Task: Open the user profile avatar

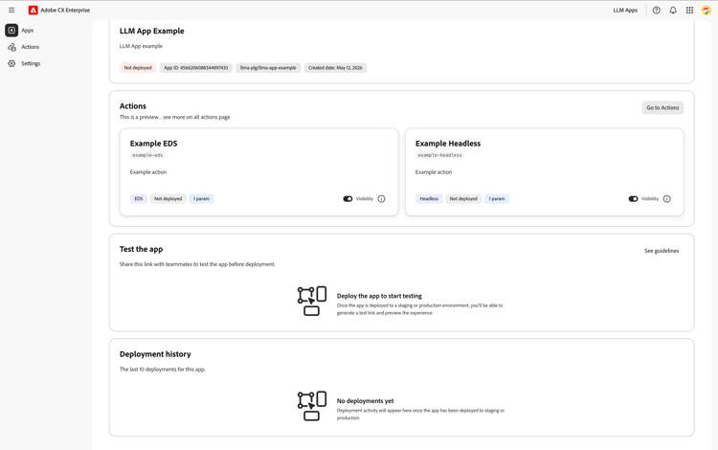Action: coord(707,11)
